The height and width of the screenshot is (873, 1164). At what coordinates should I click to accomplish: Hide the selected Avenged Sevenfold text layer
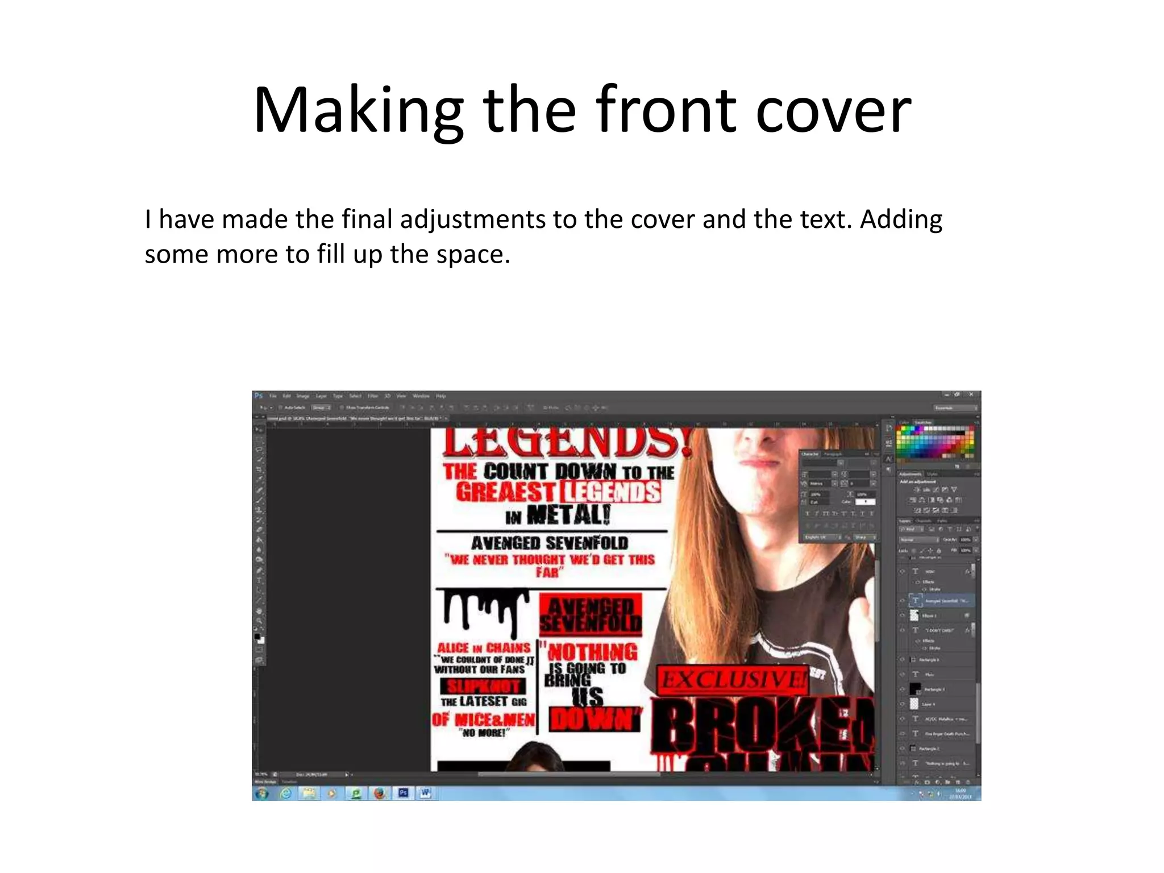point(902,601)
